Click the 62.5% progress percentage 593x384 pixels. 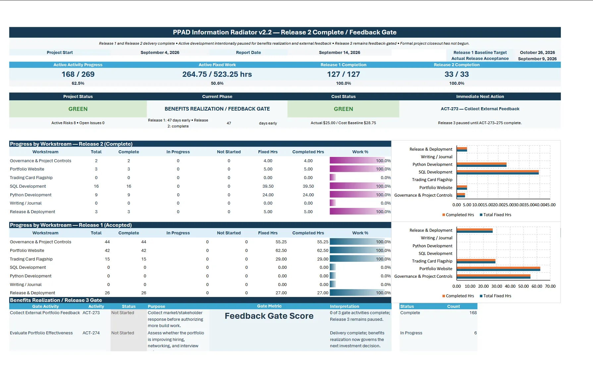coord(78,83)
